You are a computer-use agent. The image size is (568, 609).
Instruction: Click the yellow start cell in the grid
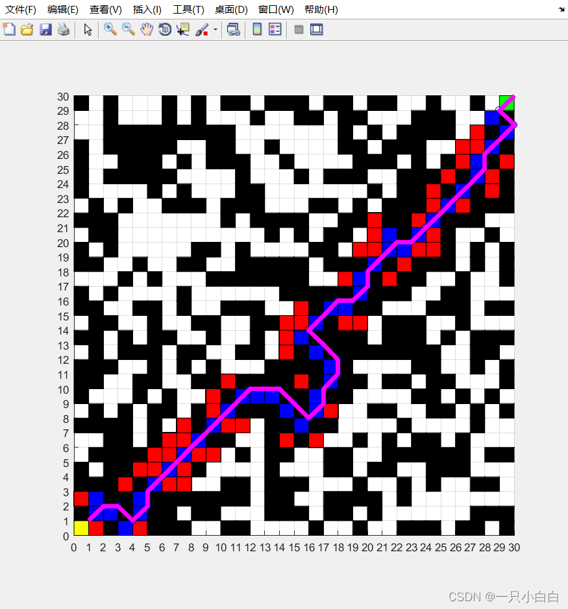pos(80,529)
